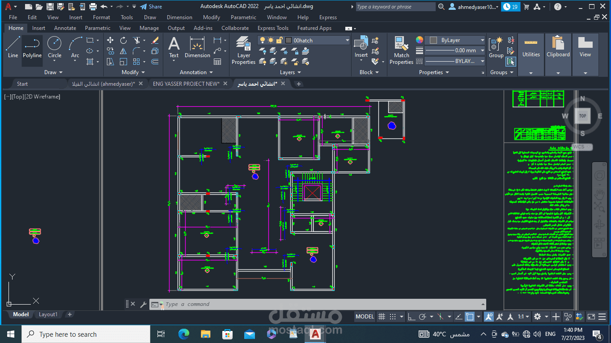Expand the Modify panel
The image size is (611, 343).
coord(133,72)
